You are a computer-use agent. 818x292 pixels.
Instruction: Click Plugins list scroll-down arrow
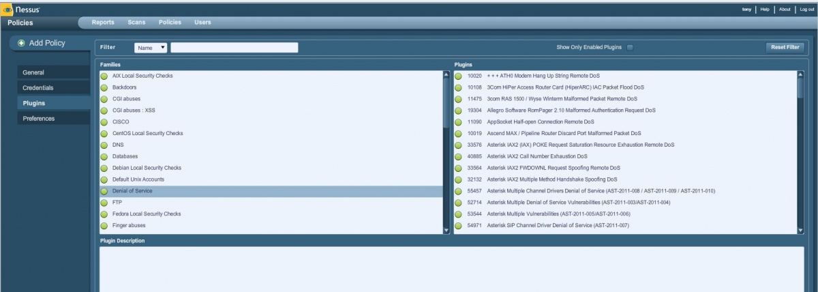[x=801, y=231]
